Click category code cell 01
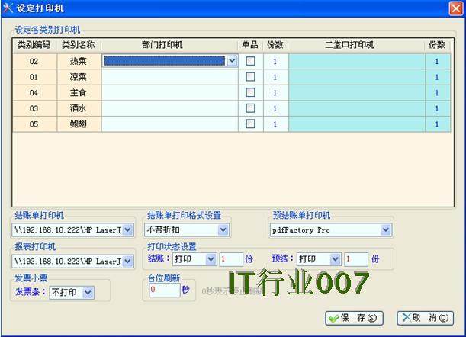 (34, 77)
